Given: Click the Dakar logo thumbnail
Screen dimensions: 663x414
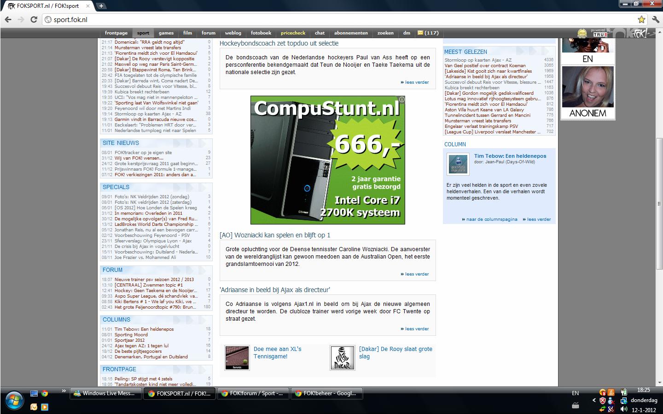Looking at the screenshot, I should (x=343, y=358).
